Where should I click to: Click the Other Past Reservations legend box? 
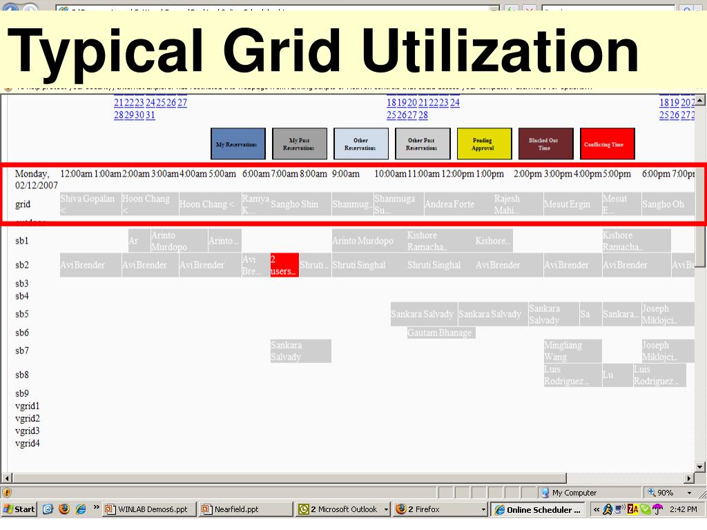click(x=423, y=144)
